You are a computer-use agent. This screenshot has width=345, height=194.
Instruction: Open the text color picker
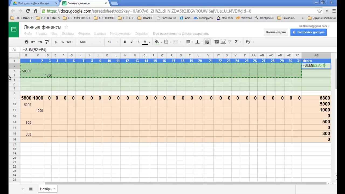[146, 42]
